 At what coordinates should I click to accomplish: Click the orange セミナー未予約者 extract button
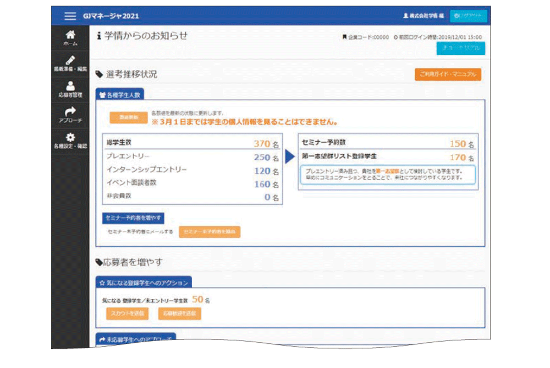point(209,232)
